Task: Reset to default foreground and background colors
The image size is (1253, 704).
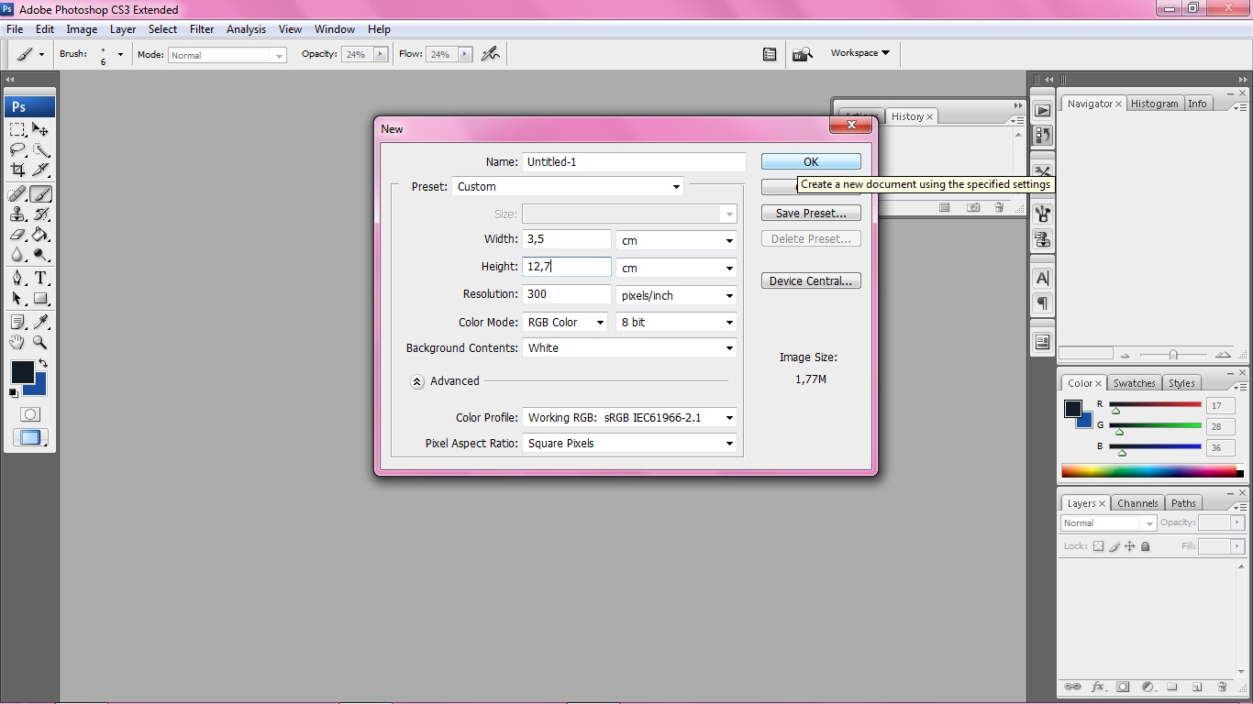Action: pos(14,393)
